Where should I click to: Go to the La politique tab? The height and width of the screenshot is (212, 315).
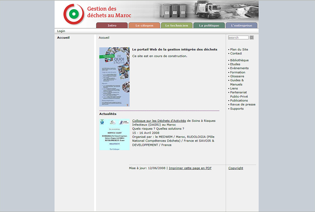point(209,25)
